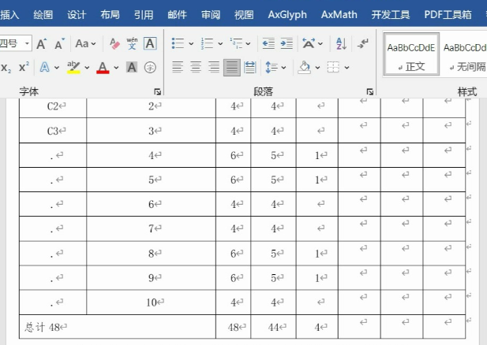487x345 pixels.
Task: Toggle character shading (gray A) button
Action: 132,68
